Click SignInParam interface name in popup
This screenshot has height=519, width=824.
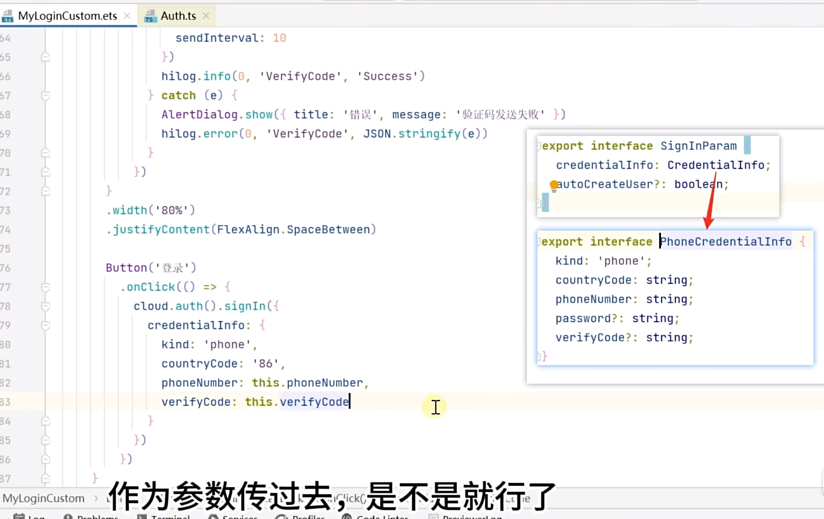point(699,146)
